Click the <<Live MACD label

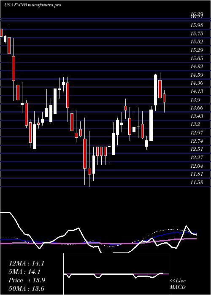(x=178, y=284)
